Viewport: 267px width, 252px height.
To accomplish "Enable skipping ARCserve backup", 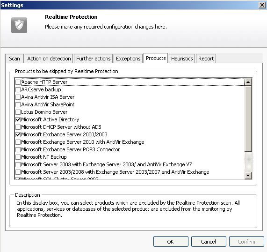I will pos(18,89).
